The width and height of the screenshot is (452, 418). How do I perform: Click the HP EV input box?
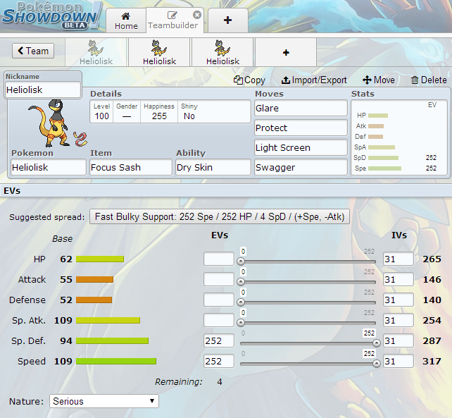[x=219, y=259]
